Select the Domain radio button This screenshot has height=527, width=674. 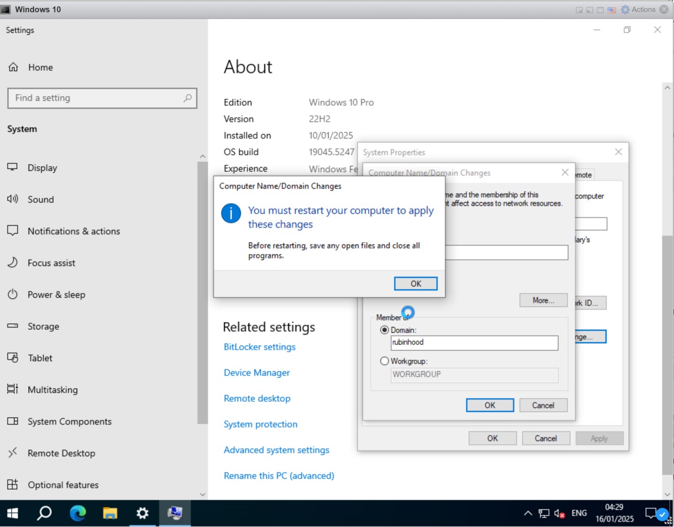tap(384, 330)
